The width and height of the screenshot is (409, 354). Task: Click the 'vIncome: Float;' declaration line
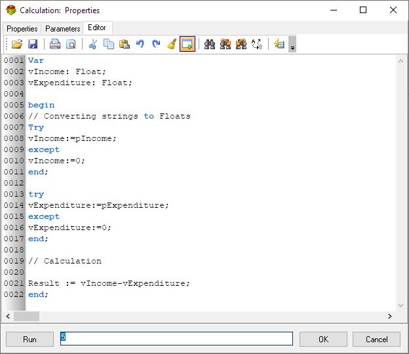click(67, 71)
